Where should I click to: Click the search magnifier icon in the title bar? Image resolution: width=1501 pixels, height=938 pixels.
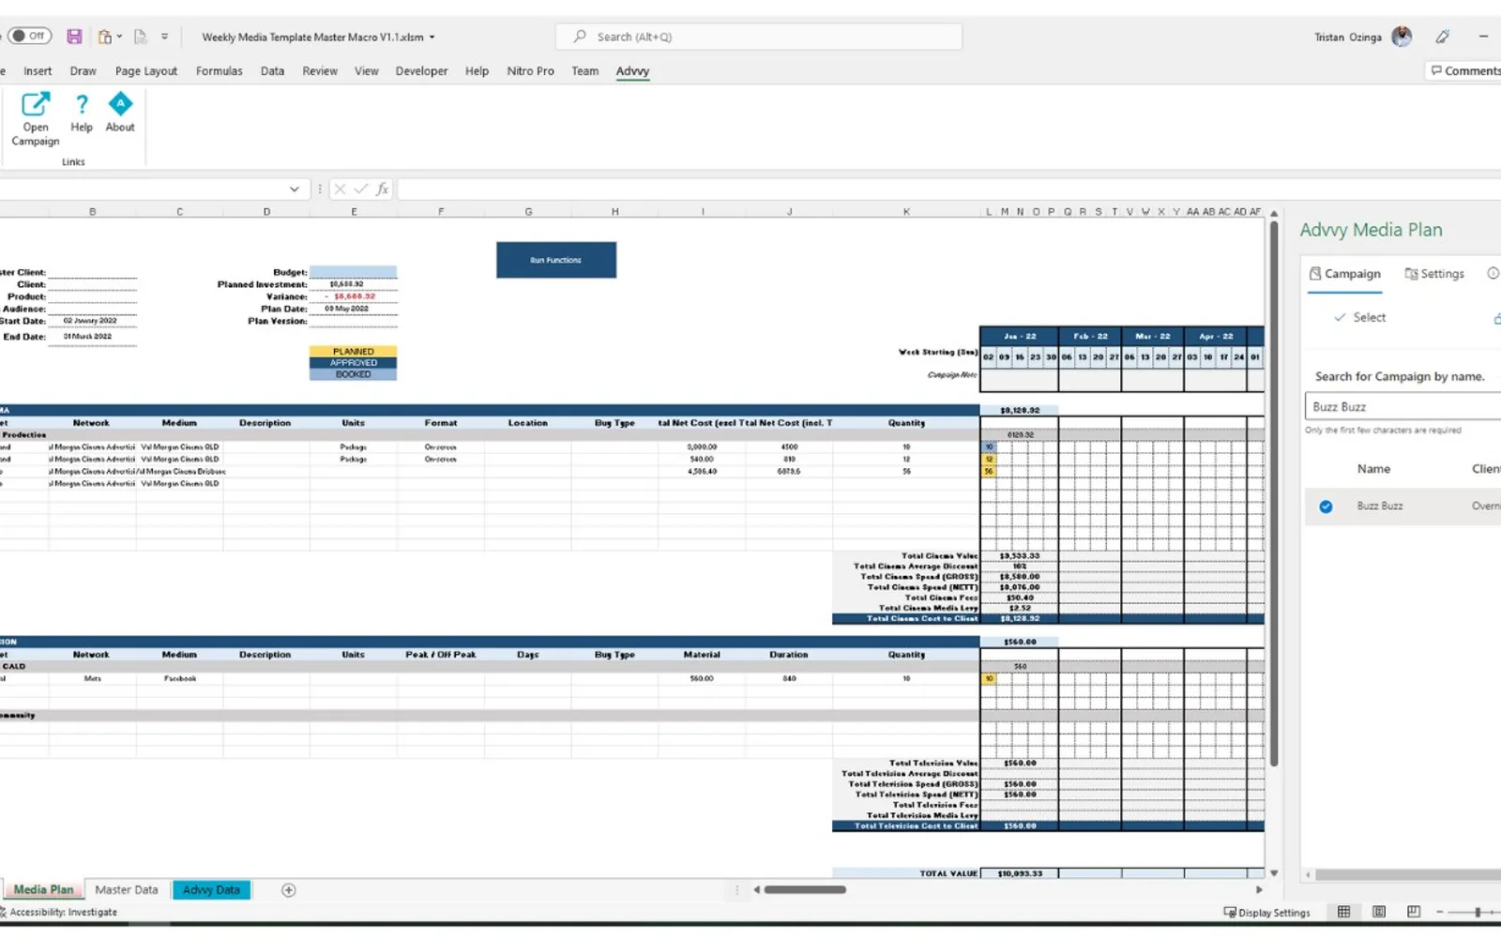(x=580, y=37)
